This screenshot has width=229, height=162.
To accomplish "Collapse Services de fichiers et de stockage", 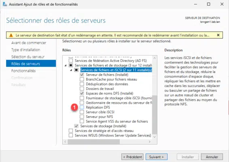I will pos(66,66).
